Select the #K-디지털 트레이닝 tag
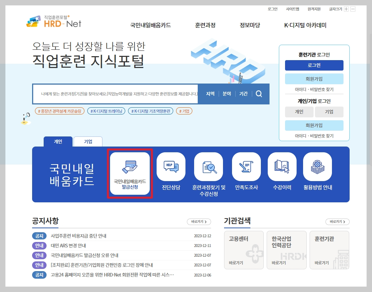The width and height of the screenshot is (372, 292). [106, 111]
